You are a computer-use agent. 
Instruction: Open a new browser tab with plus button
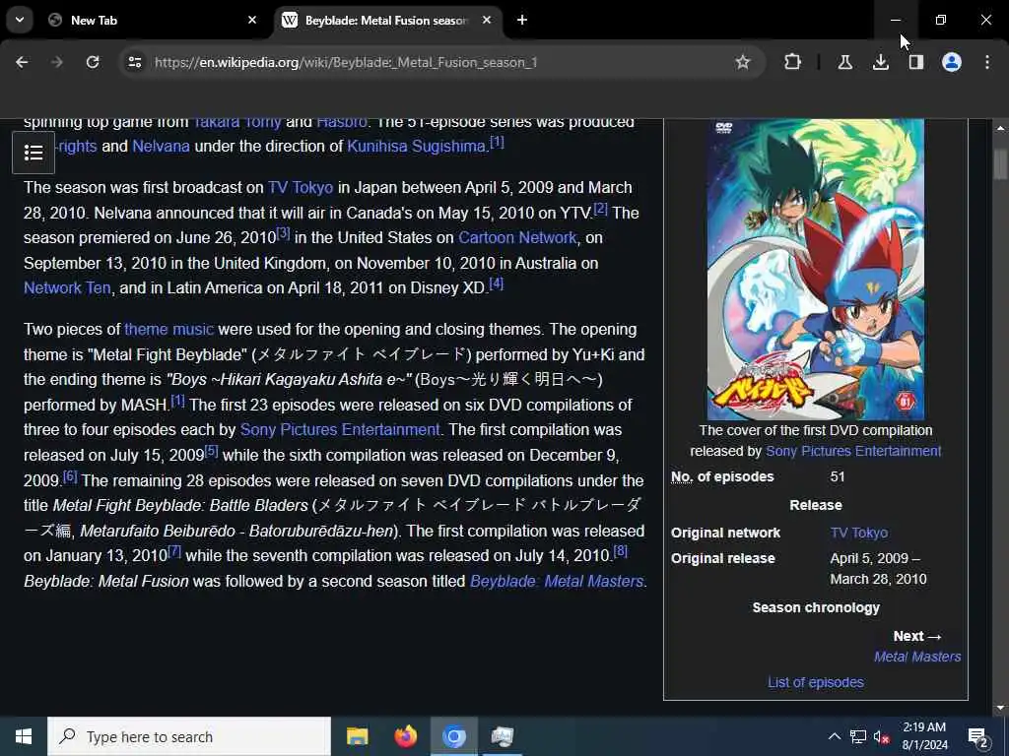[522, 20]
